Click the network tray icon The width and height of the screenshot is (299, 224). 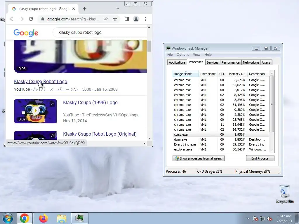click(x=263, y=218)
